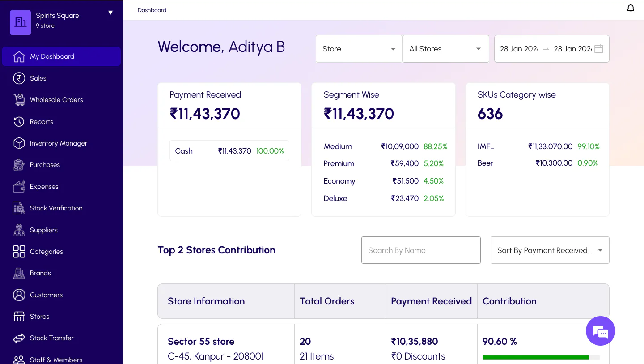Click the Stores shop icon
Screen dimensions: 644x364
pos(19,317)
